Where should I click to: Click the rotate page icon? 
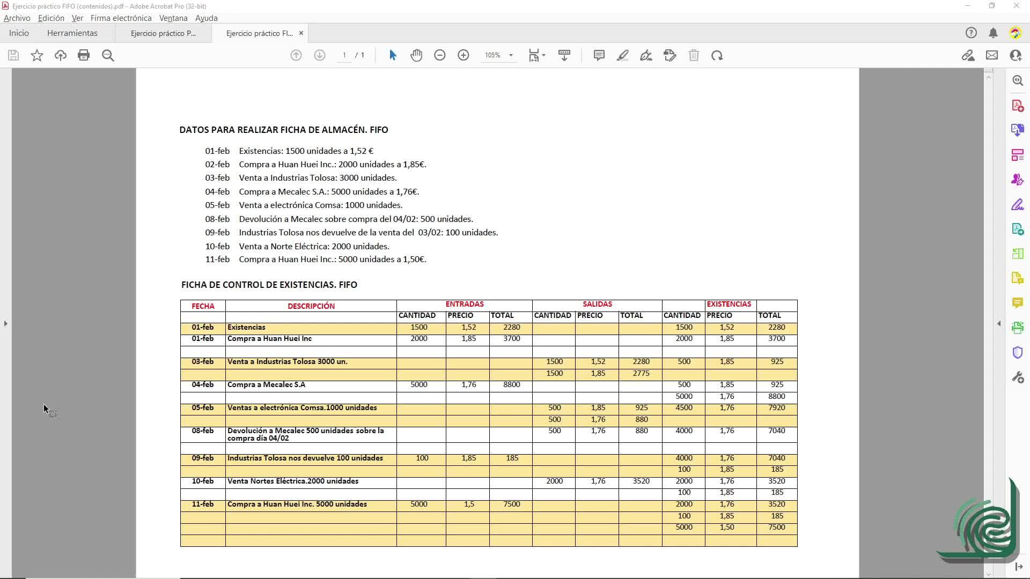click(x=717, y=55)
